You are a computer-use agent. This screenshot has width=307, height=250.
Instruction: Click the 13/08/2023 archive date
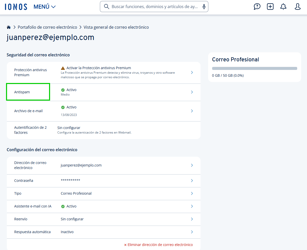tap(69, 115)
